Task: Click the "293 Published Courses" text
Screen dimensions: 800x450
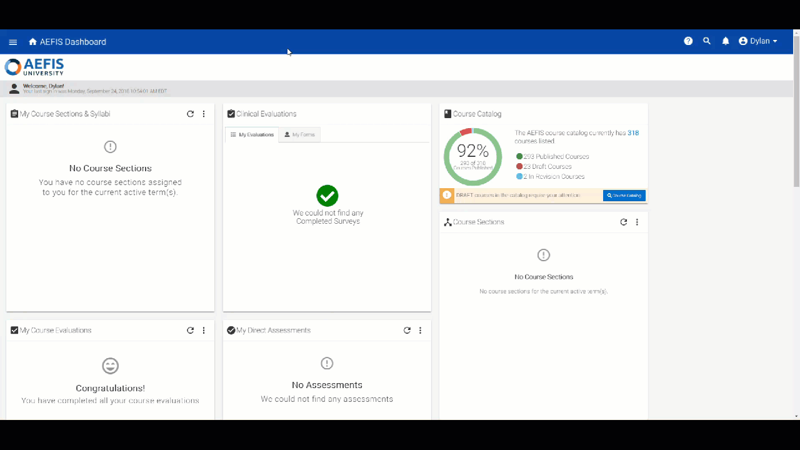Action: coord(556,156)
